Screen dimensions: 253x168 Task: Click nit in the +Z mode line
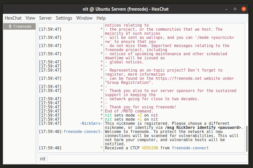point(108,115)
